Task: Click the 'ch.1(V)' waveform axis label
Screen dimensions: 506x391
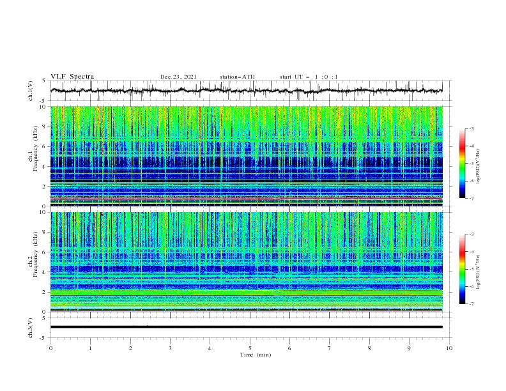Action: (x=31, y=91)
